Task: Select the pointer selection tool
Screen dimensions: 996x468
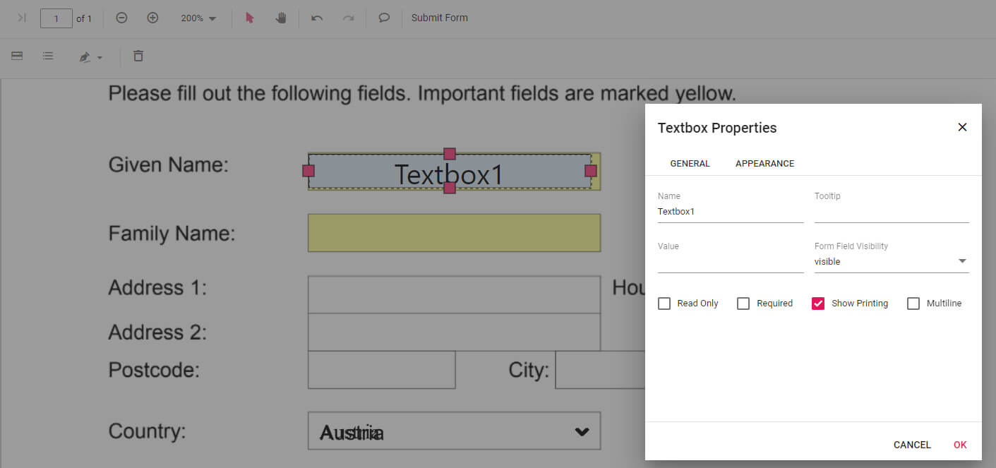Action: tap(249, 17)
